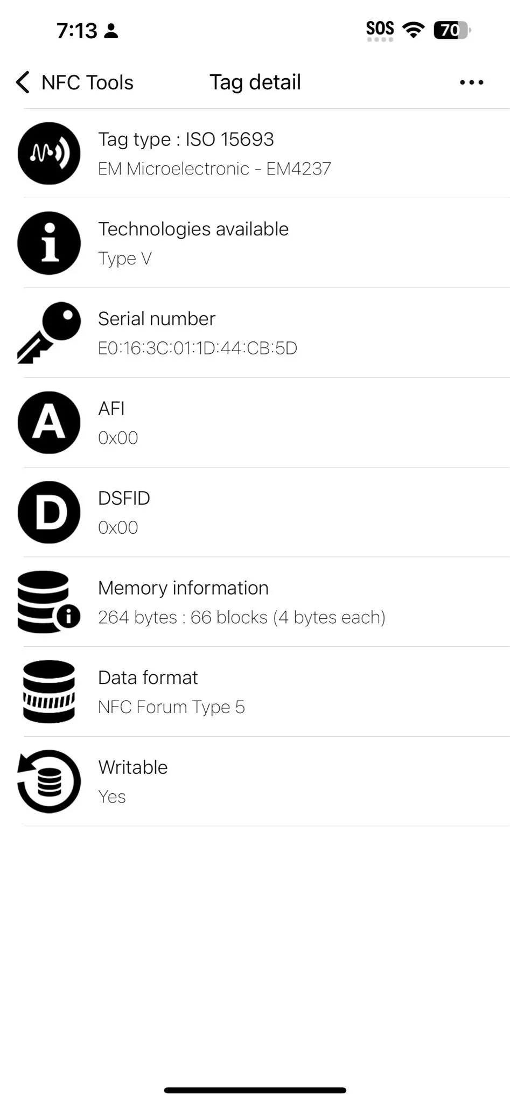Select the Tag type ISO 15693 row

(267, 153)
